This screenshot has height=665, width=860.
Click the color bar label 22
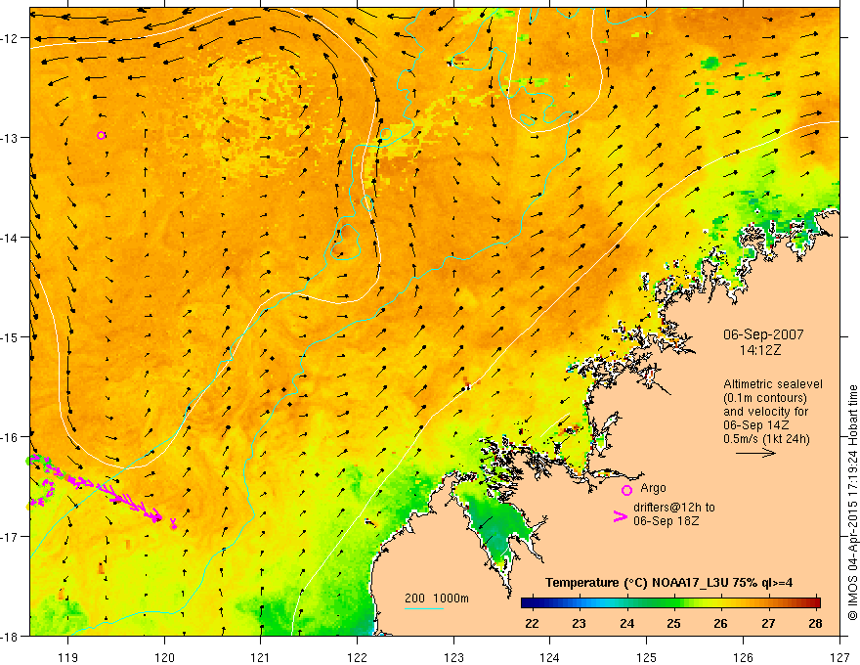pos(532,623)
